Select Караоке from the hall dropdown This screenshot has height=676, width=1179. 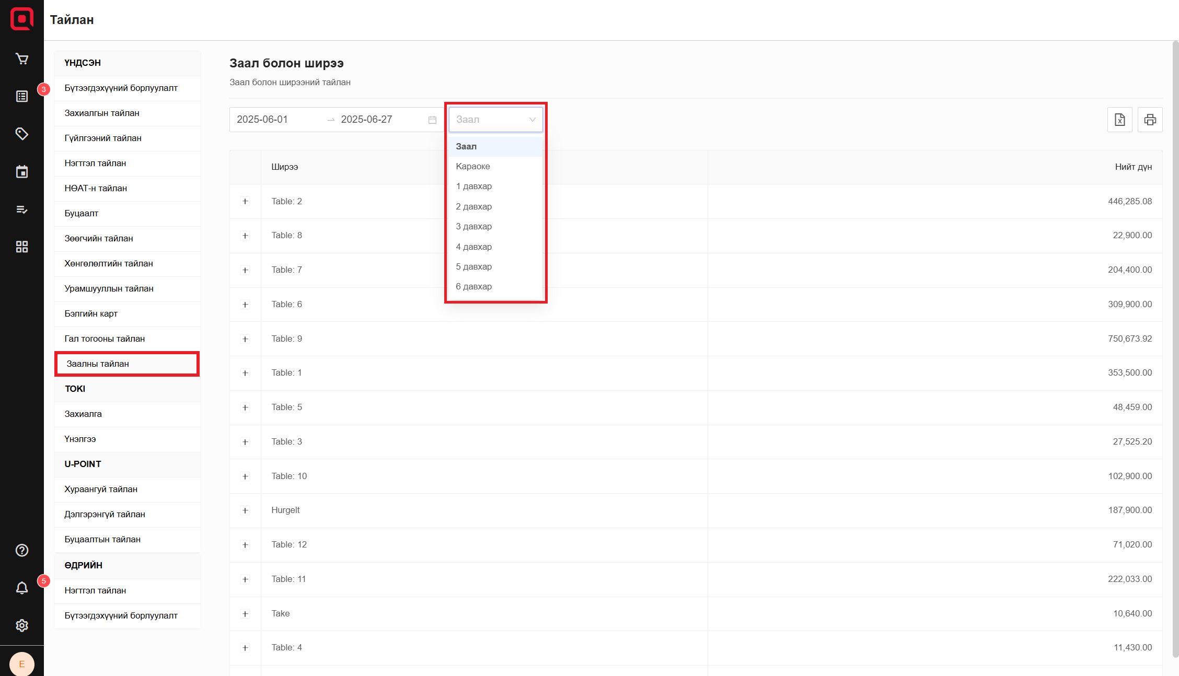click(x=473, y=167)
